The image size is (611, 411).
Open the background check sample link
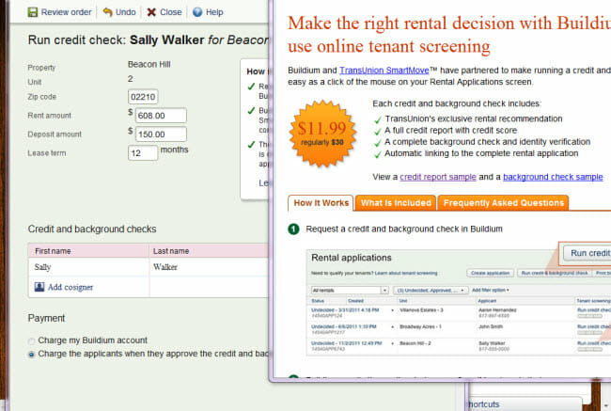[x=553, y=177]
